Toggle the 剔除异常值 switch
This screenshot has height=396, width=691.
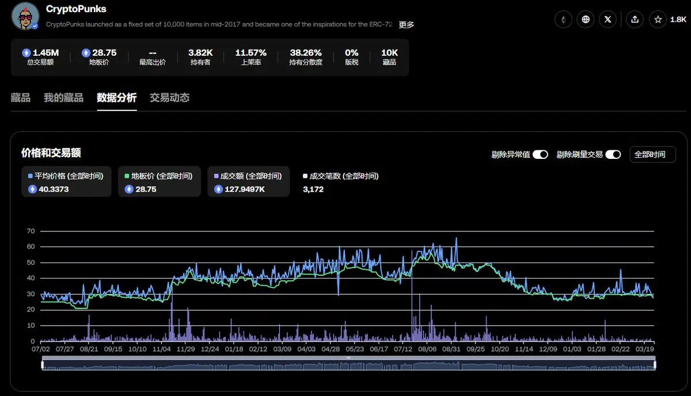click(540, 154)
